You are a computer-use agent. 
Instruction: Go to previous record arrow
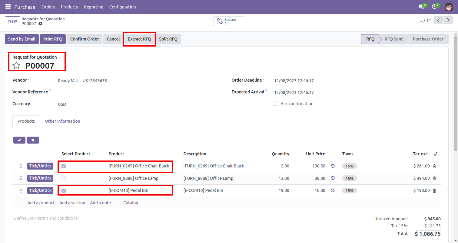(438, 20)
